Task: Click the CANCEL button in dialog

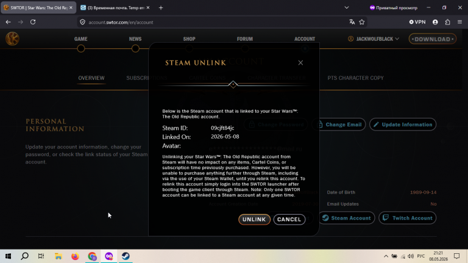Action: [x=289, y=219]
